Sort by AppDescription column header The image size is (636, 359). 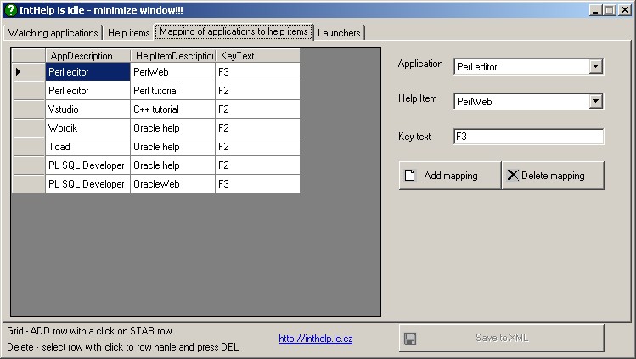pyautogui.click(x=87, y=56)
